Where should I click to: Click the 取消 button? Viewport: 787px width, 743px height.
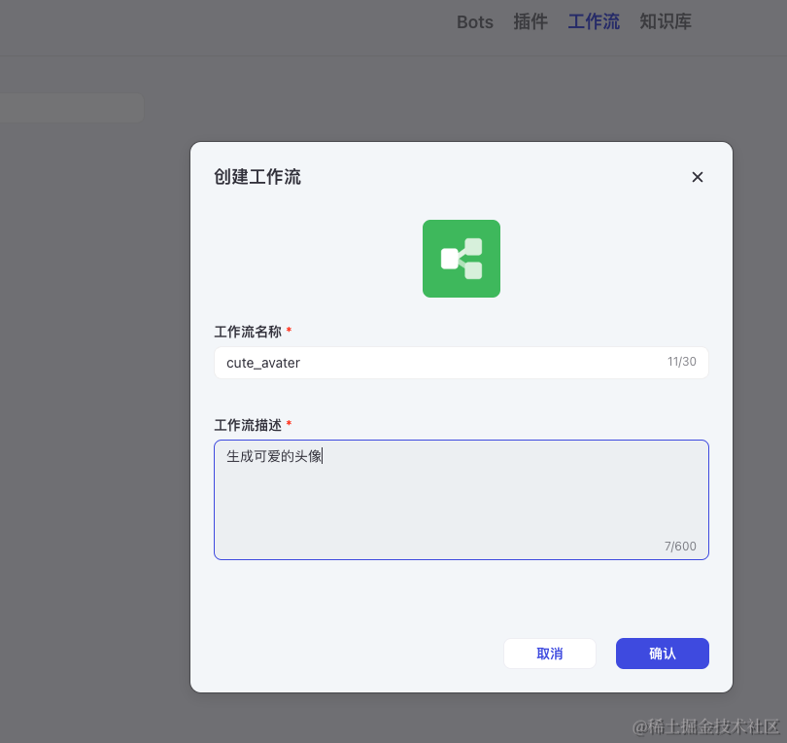(550, 654)
